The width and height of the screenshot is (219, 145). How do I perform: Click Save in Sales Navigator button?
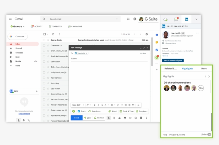tap(173, 61)
